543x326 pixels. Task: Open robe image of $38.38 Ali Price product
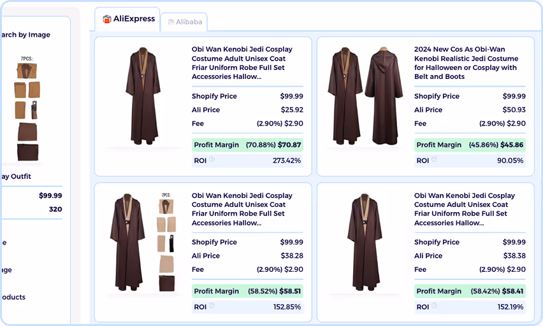365,242
